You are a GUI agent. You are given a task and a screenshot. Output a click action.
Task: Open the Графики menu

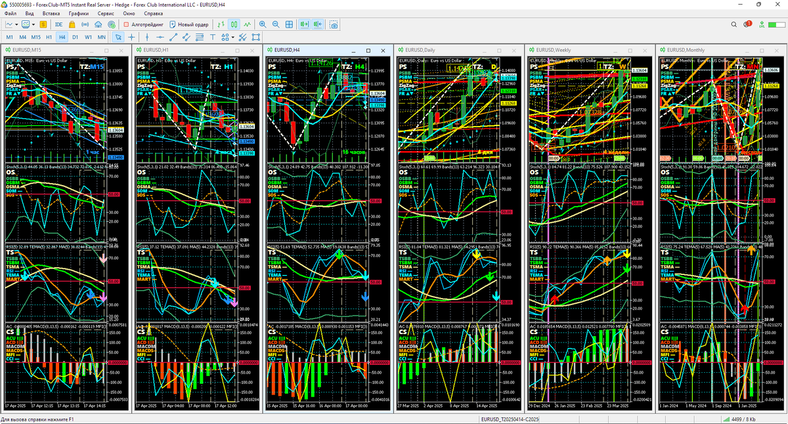[x=79, y=13]
